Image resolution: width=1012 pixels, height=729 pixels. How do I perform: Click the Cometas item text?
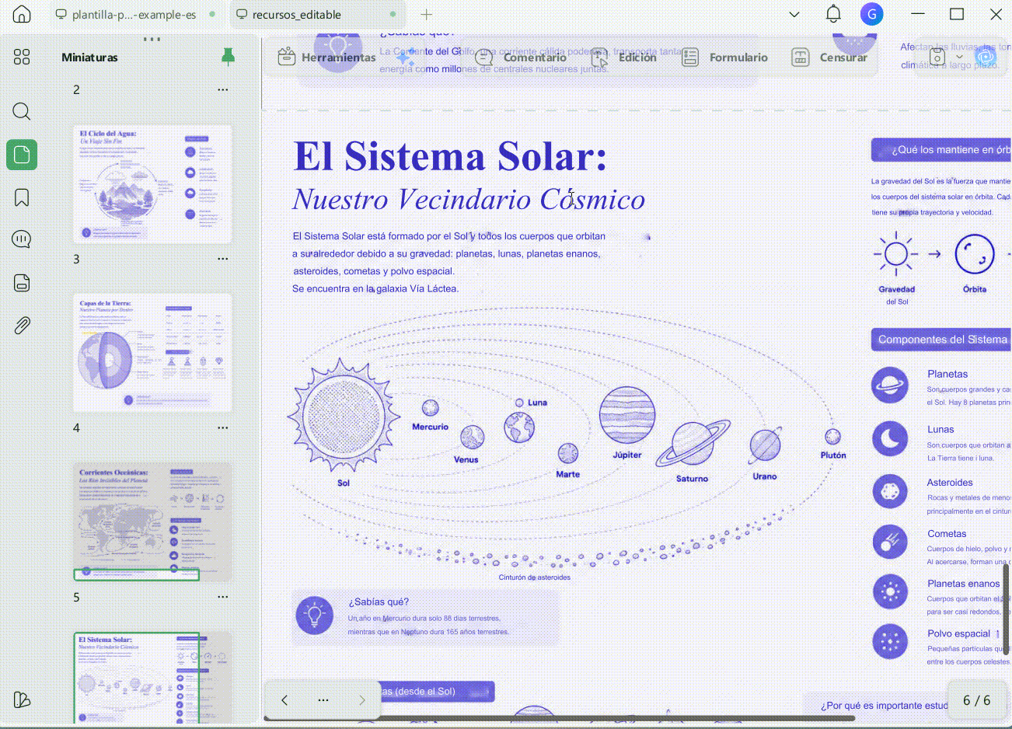tap(947, 534)
